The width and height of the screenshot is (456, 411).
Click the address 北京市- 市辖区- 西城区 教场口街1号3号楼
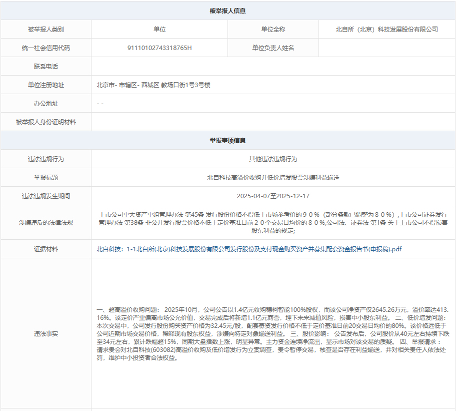click(x=153, y=85)
